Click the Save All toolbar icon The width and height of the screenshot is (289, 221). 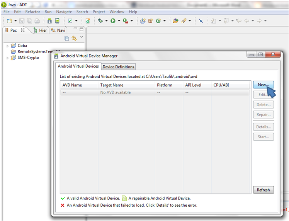point(29,21)
